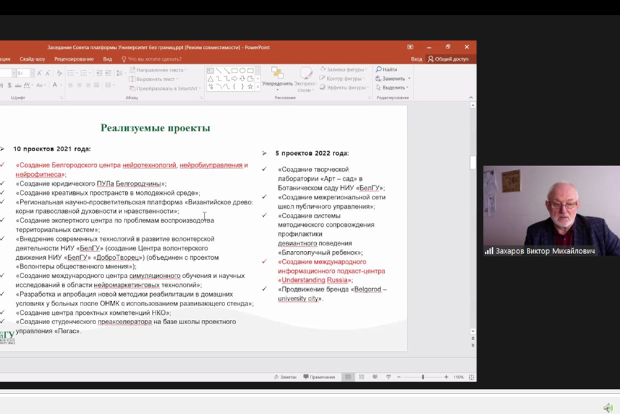Open Экспресс-стили quick styles gallery
This screenshot has height=414, width=620.
pyautogui.click(x=306, y=79)
